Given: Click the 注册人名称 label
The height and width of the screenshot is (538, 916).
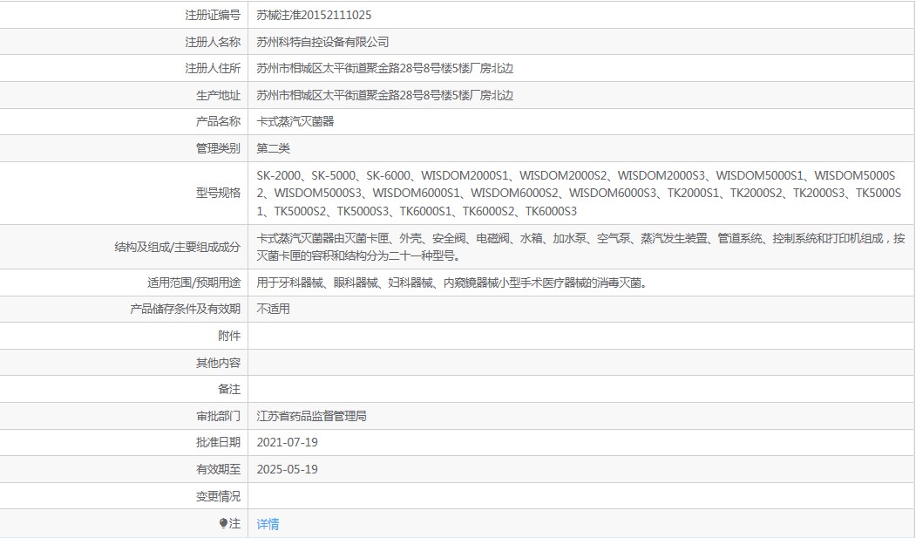Looking at the screenshot, I should coord(213,42).
